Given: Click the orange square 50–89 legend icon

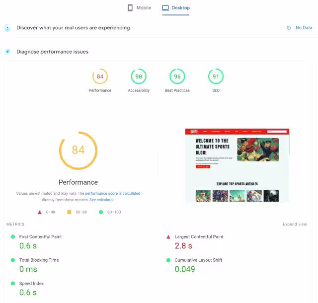Looking at the screenshot, I should click(69, 212).
